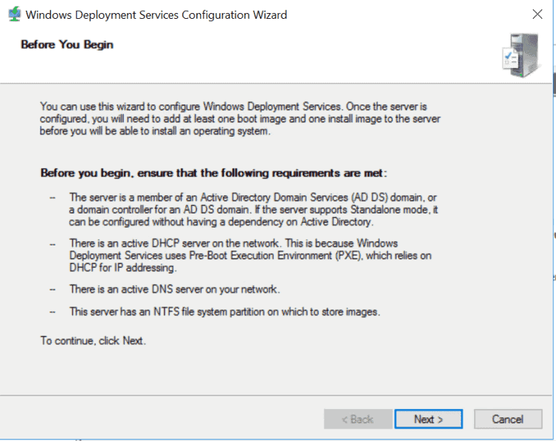
Task: Close the Configuration Wizard window
Action: [537, 14]
